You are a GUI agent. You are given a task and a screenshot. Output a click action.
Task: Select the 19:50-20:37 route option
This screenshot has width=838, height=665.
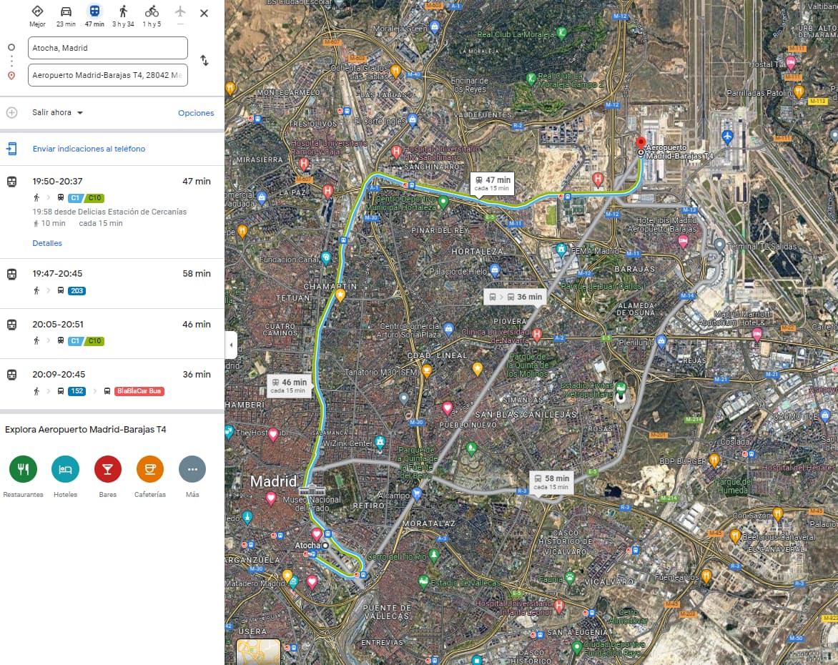tap(112, 212)
